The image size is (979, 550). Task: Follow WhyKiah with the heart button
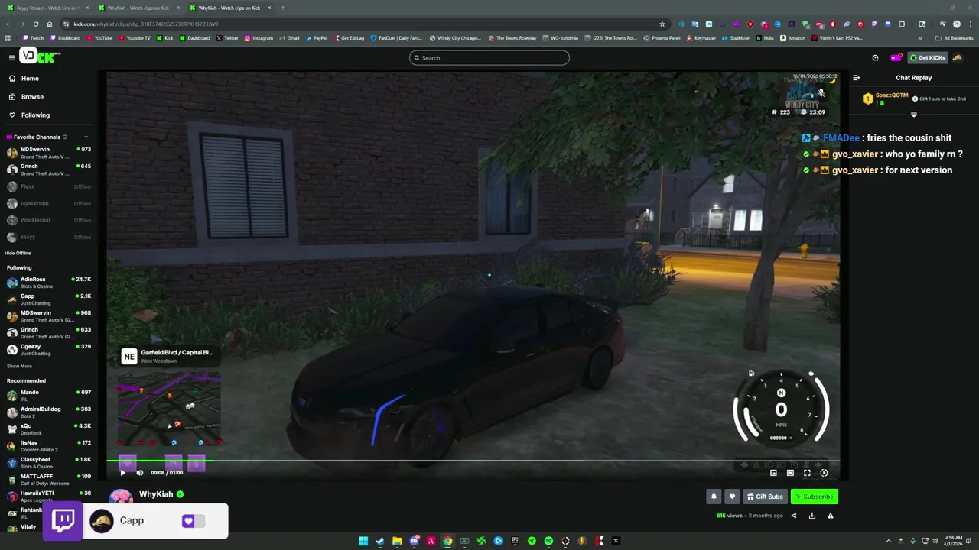click(x=732, y=497)
